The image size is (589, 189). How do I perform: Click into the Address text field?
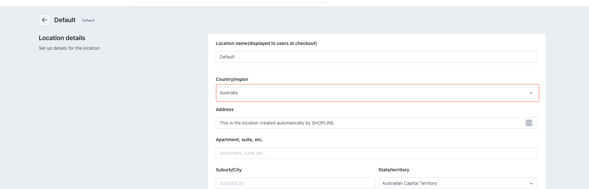[x=369, y=123]
